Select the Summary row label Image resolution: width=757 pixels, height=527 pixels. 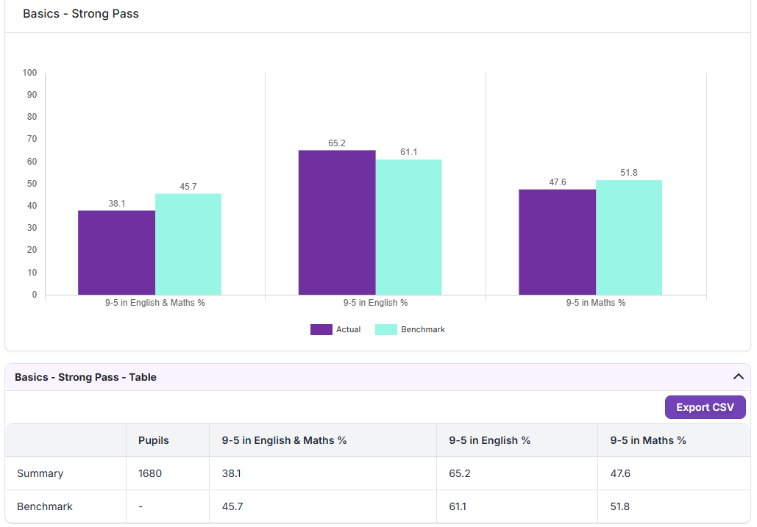(40, 473)
